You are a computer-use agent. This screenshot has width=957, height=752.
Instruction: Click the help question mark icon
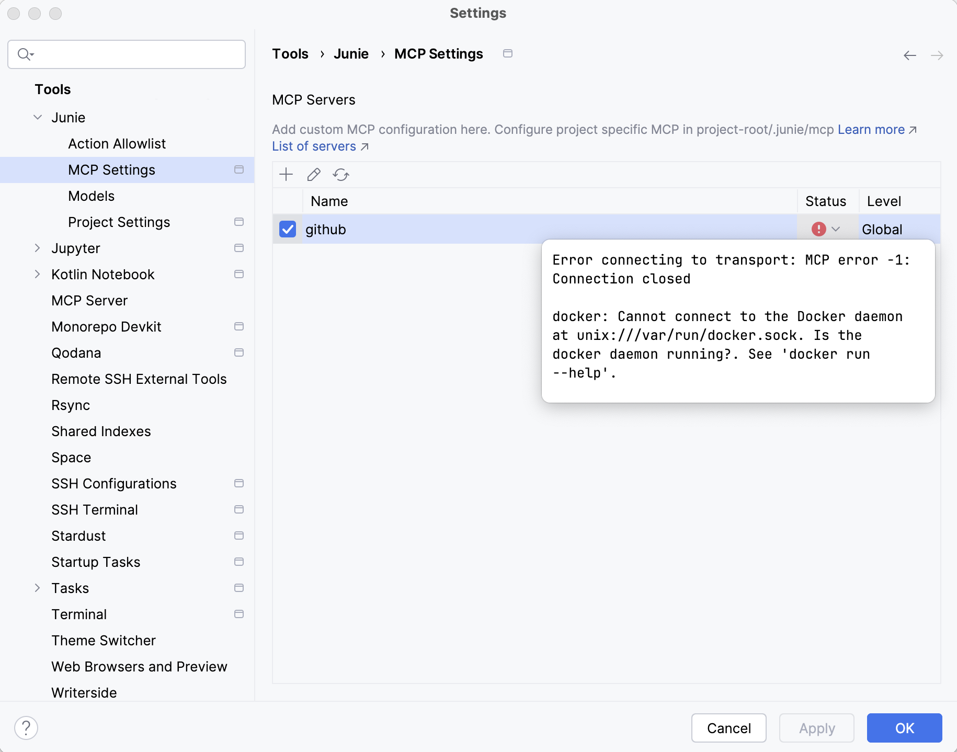coord(26,727)
